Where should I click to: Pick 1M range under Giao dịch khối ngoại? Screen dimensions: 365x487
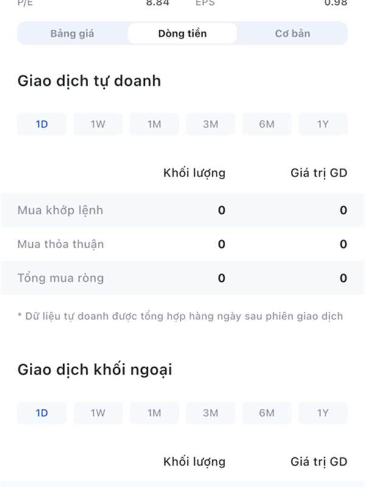pos(155,413)
